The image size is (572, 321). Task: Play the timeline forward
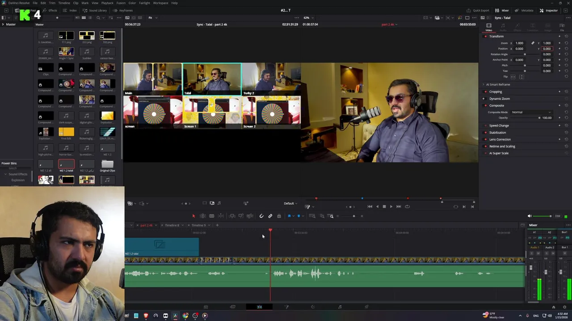pyautogui.click(x=391, y=206)
